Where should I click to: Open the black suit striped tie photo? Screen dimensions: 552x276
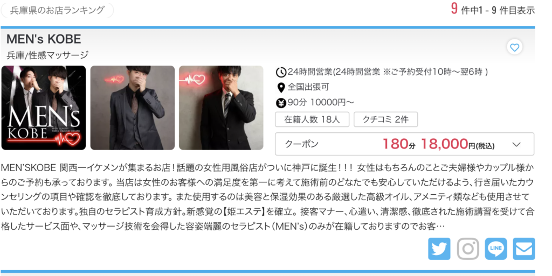point(221,108)
